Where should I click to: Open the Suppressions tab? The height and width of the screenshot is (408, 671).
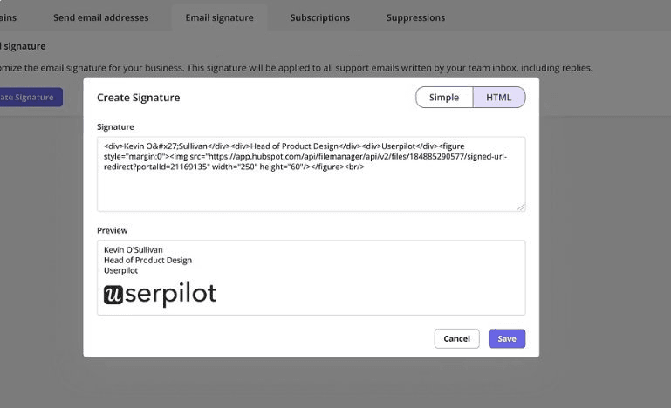click(415, 17)
